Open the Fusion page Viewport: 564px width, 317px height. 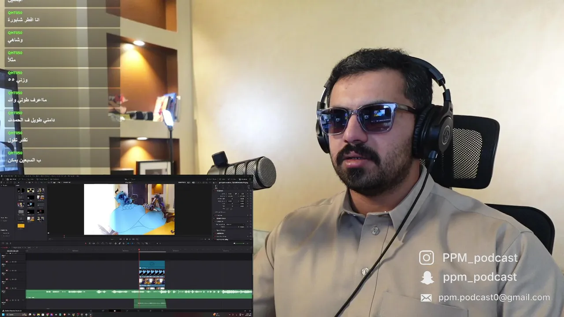tap(127, 310)
